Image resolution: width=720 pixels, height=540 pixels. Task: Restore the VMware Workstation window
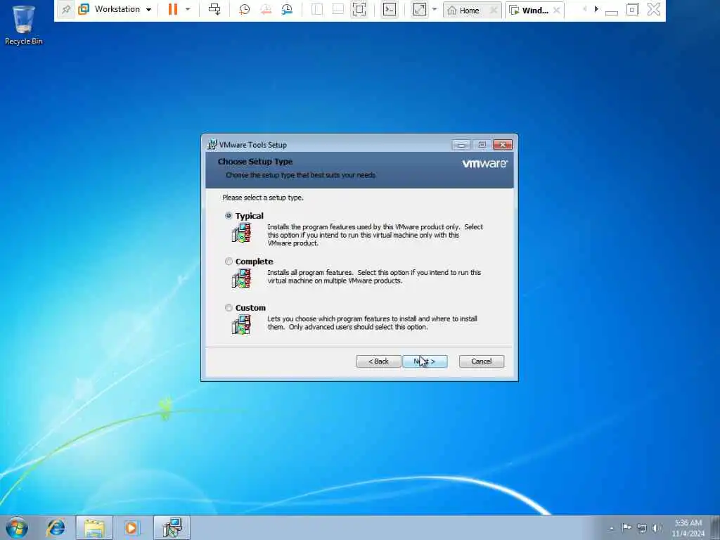click(x=632, y=10)
